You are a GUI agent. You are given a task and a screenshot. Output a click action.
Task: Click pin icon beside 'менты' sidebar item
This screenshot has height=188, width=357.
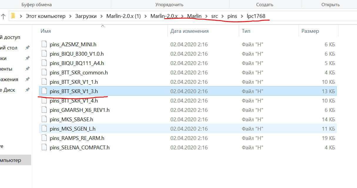(x=27, y=69)
